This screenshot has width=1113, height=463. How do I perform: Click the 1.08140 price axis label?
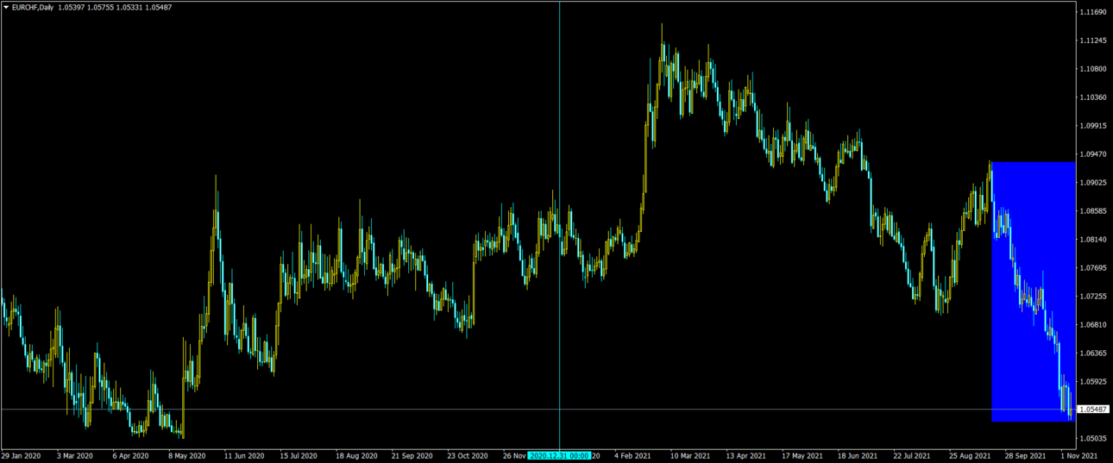tap(1092, 240)
